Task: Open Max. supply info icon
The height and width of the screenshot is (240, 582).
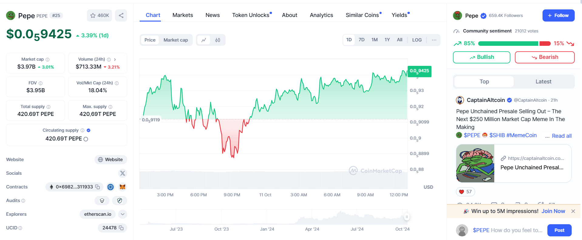Action: tap(111, 107)
